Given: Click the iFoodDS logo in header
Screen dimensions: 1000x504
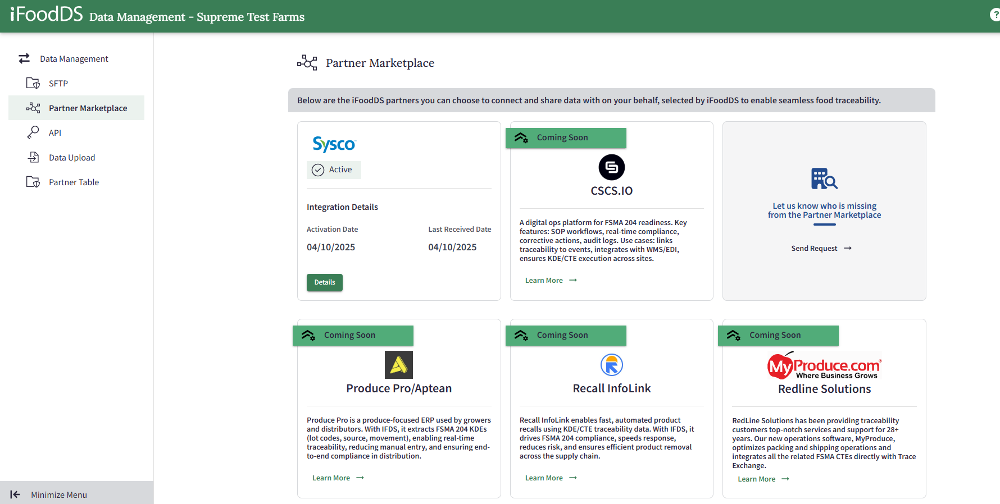Looking at the screenshot, I should coord(46,14).
